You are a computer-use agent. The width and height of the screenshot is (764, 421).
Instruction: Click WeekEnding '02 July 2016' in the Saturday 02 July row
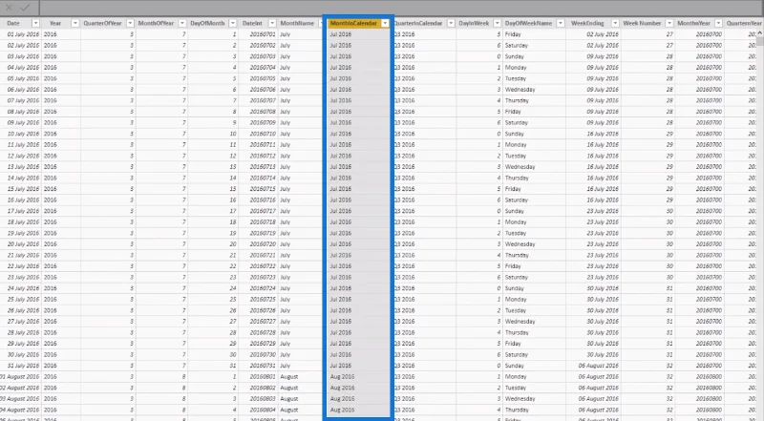603,45
